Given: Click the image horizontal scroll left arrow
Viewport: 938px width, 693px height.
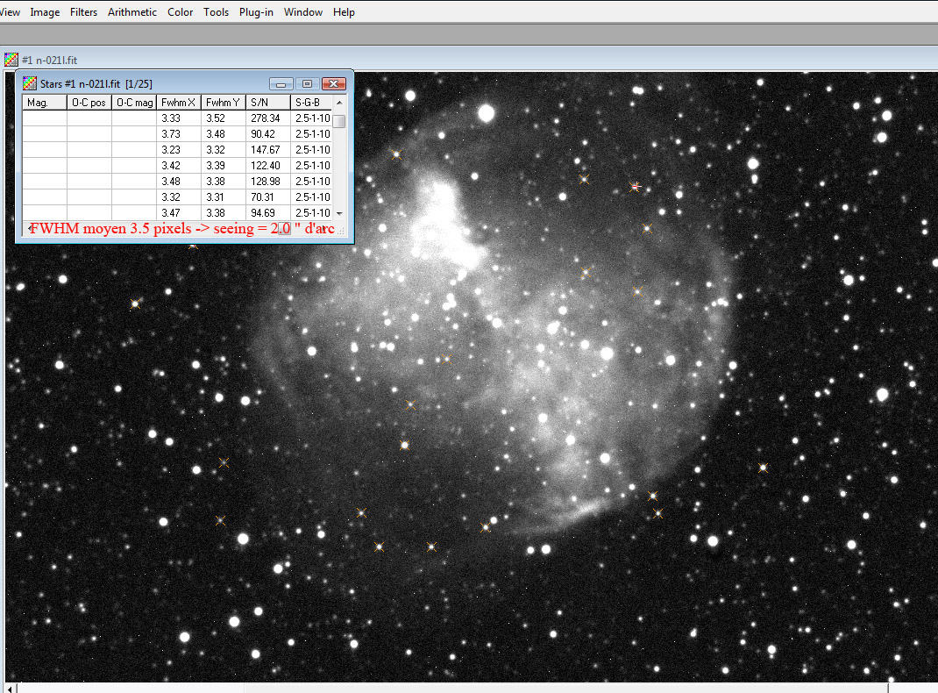Looking at the screenshot, I should click(10, 689).
